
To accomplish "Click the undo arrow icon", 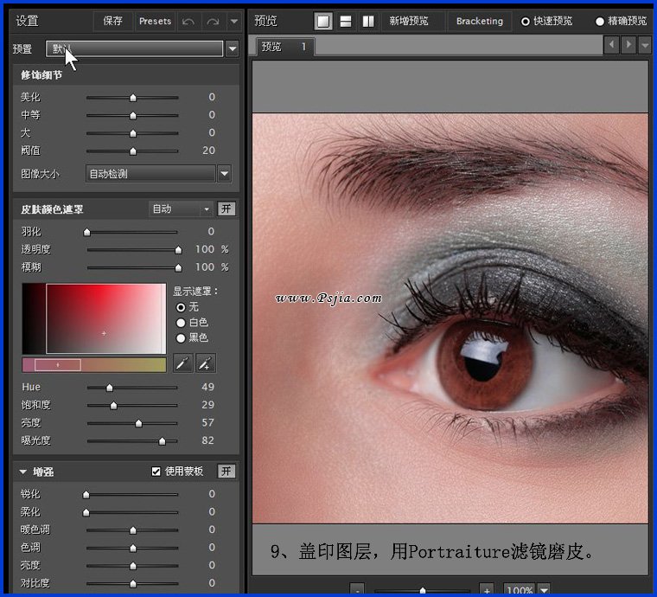I will [x=188, y=21].
